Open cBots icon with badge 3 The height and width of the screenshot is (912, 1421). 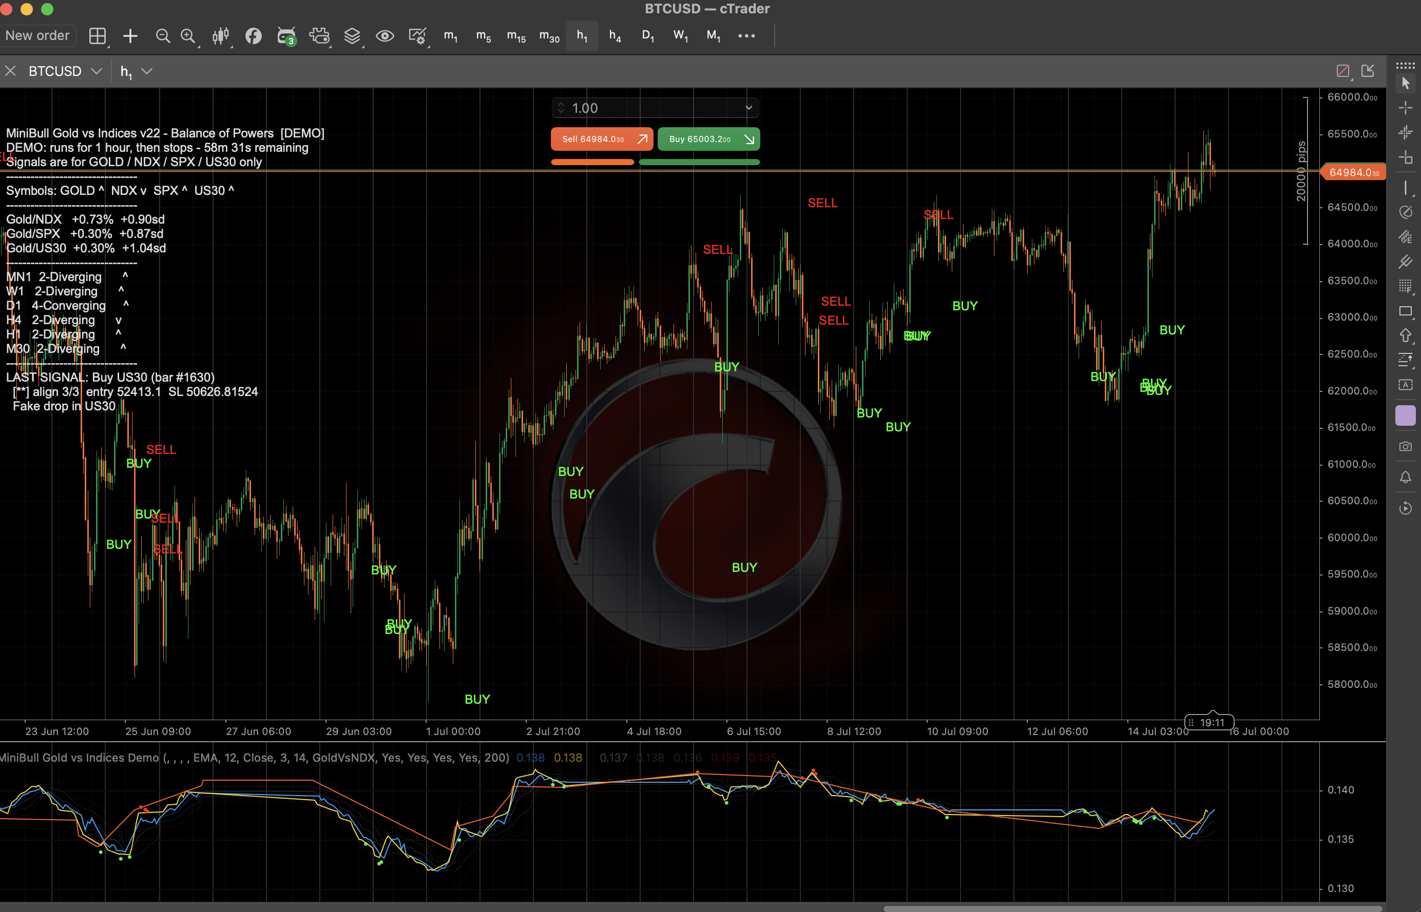pos(287,36)
